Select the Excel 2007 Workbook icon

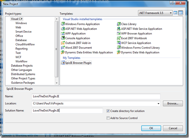(x=119, y=38)
